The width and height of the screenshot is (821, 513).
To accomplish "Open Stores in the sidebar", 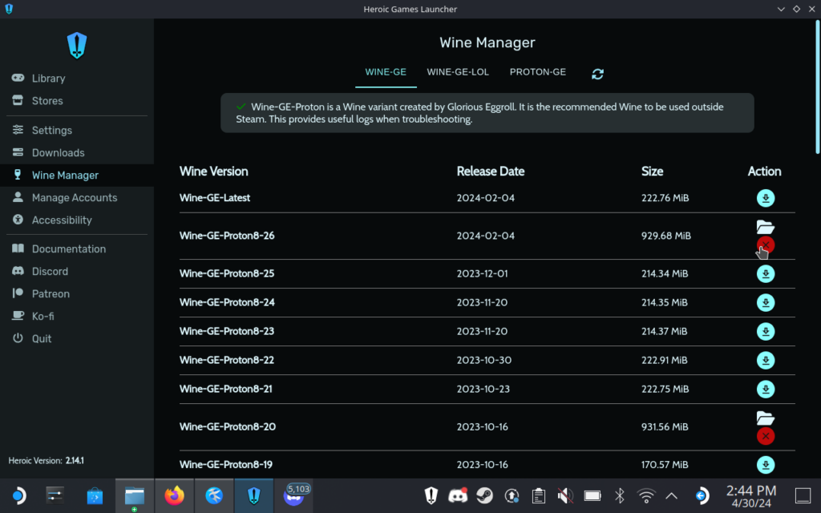I will [x=77, y=100].
